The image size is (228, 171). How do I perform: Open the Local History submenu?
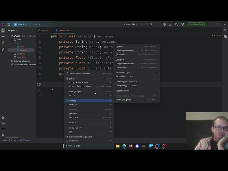89,128
